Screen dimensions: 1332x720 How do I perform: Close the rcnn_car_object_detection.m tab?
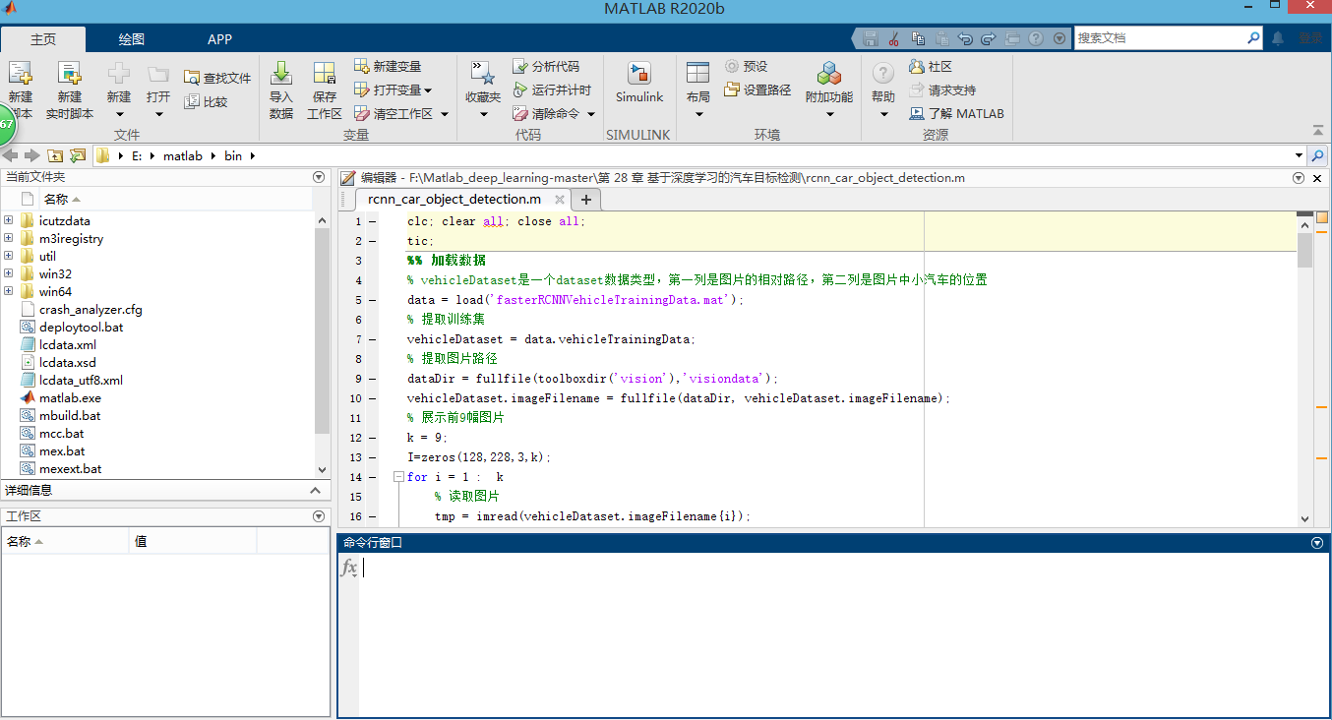560,199
